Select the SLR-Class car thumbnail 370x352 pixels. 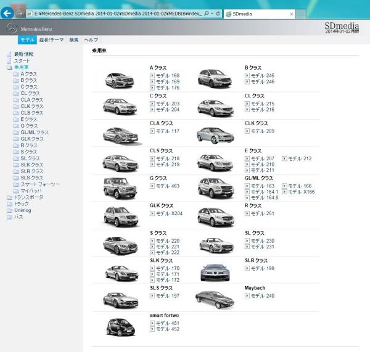tap(215, 272)
